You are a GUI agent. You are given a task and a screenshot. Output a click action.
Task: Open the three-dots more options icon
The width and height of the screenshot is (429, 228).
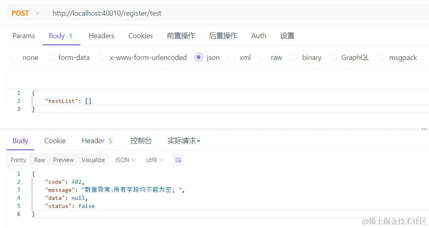point(424,129)
